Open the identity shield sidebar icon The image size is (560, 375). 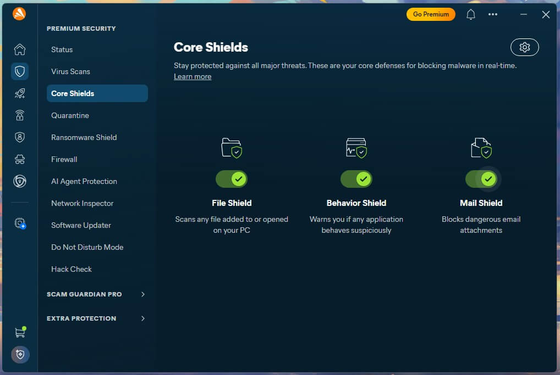20,137
